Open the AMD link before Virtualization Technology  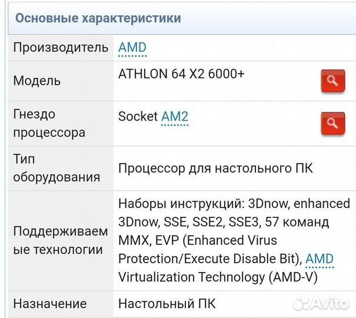pos(320,259)
